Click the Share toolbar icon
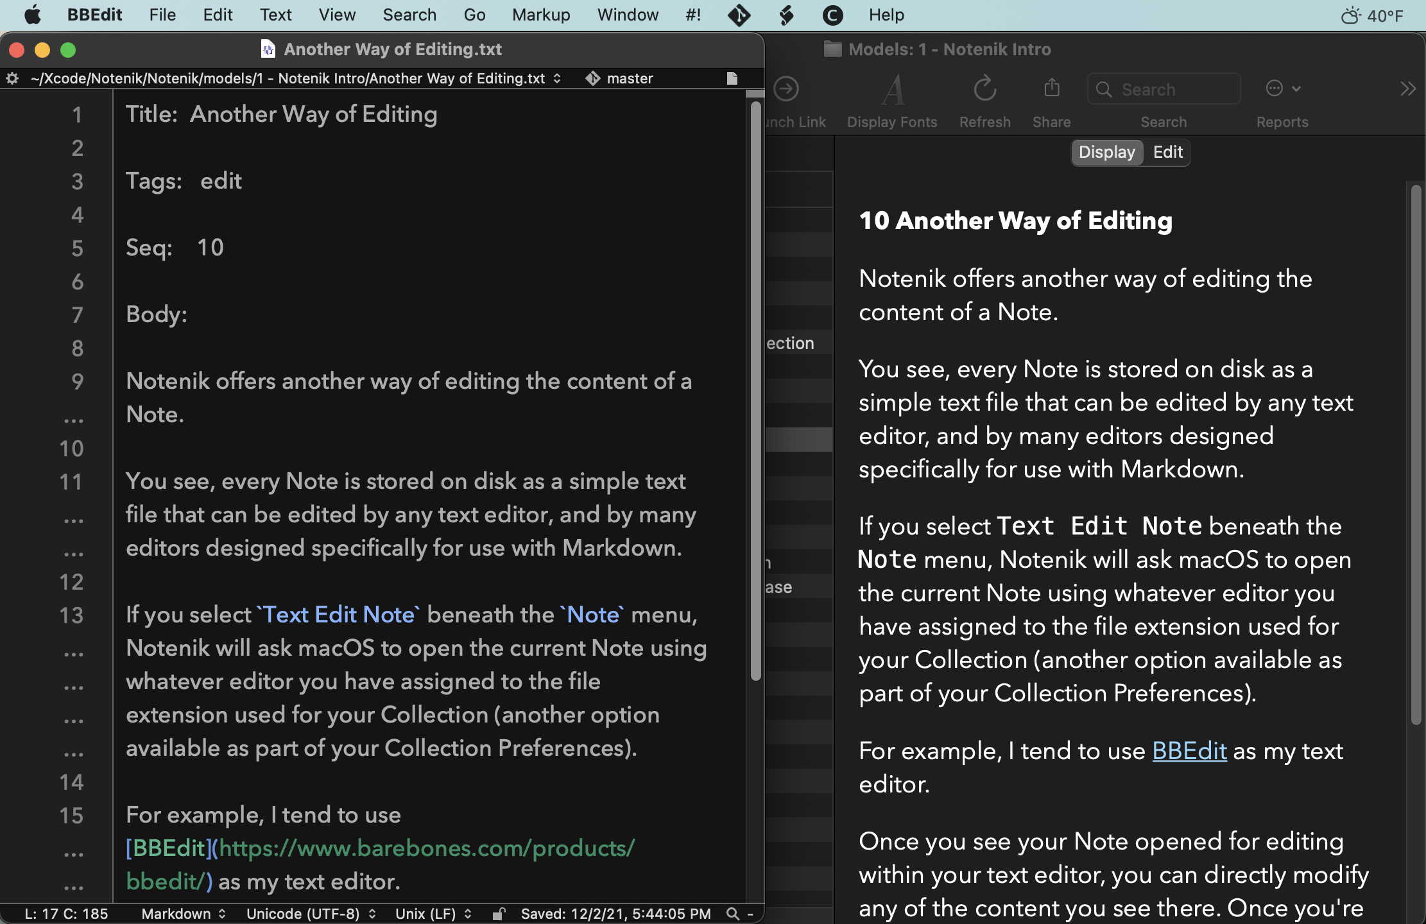Image resolution: width=1426 pixels, height=924 pixels. pyautogui.click(x=1051, y=89)
